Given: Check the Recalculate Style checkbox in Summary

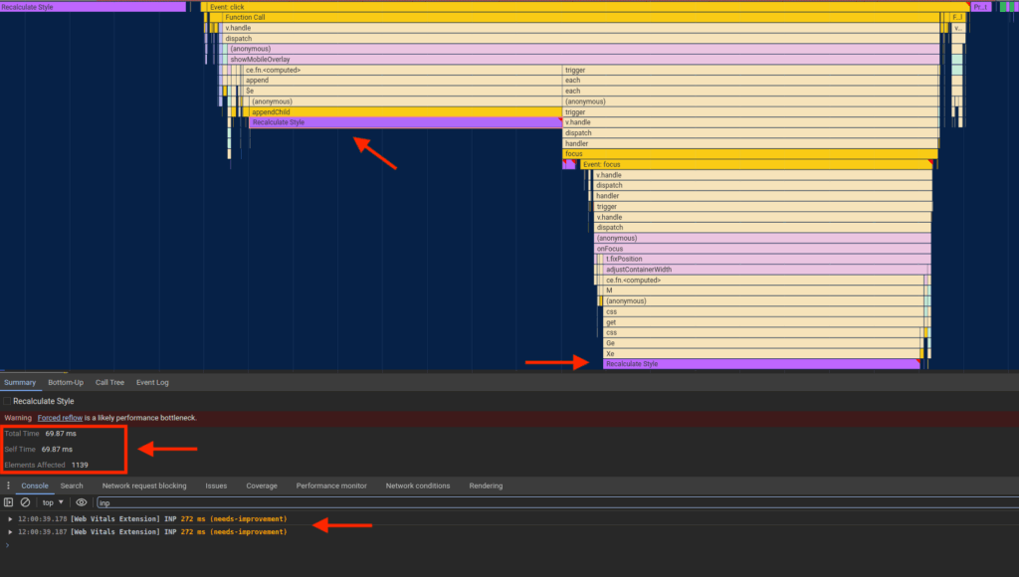Looking at the screenshot, I should point(8,400).
